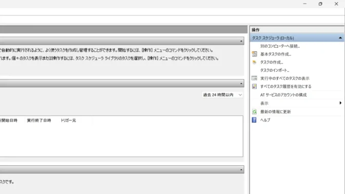Collapse the task status section above 過去 24 時間以内
Image resolution: width=345 pixels, height=194 pixels.
241,84
